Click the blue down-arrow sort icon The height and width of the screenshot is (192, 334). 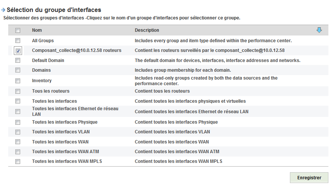point(319,30)
